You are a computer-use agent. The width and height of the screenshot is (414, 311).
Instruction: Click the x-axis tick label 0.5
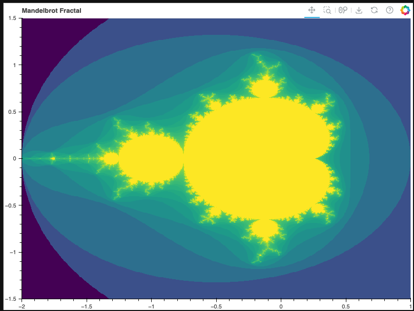pos(346,306)
